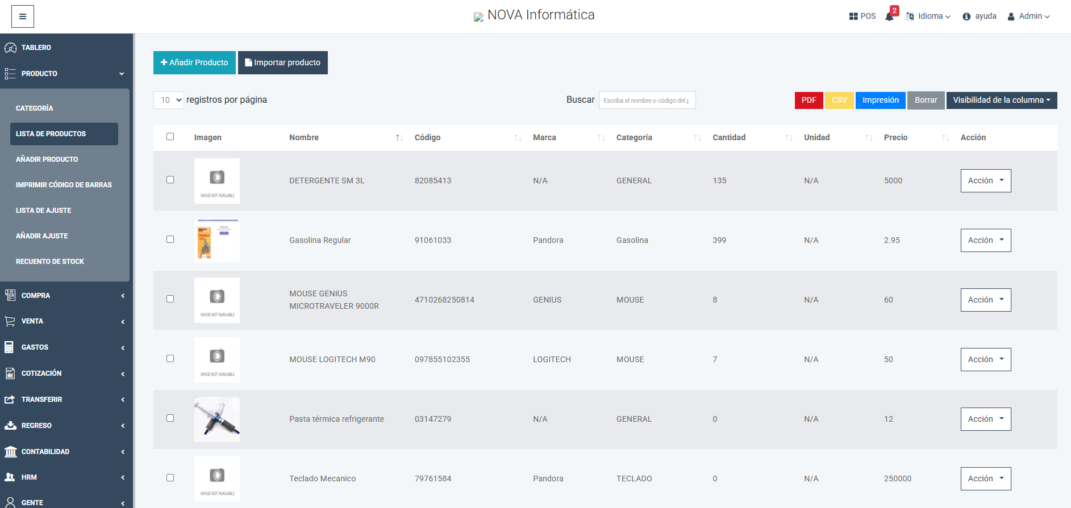Expand Visibilidad de la columna dropdown
The width and height of the screenshot is (1071, 508).
point(1001,100)
